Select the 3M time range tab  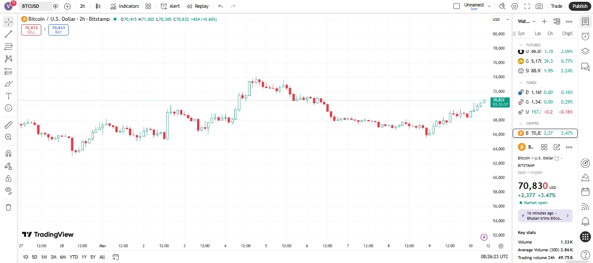53,257
